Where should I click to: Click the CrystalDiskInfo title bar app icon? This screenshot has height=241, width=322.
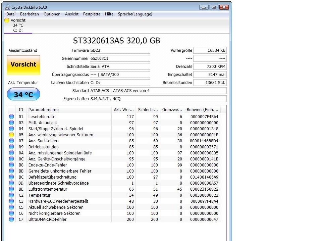coord(7,7)
